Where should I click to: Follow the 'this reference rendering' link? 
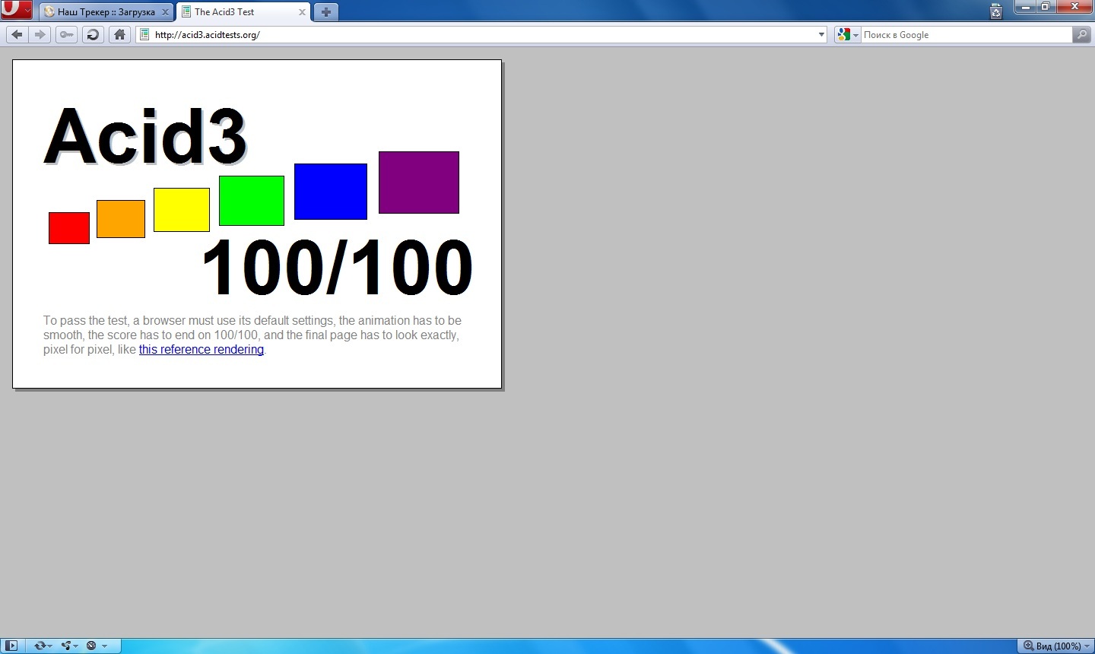coord(202,350)
